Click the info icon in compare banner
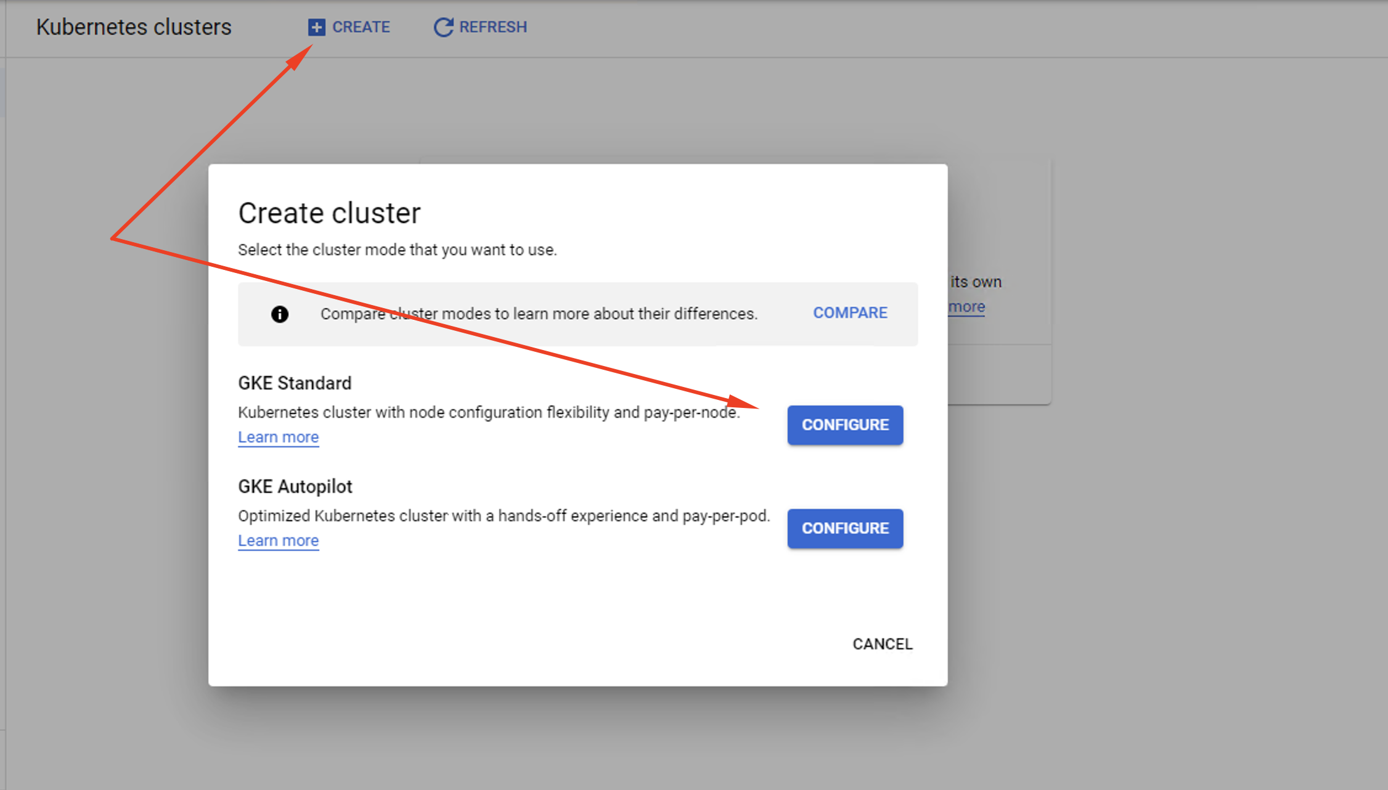 click(x=280, y=314)
